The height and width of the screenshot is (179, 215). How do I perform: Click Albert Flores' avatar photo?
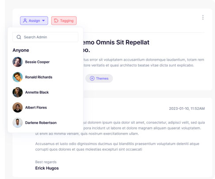(x=18, y=108)
